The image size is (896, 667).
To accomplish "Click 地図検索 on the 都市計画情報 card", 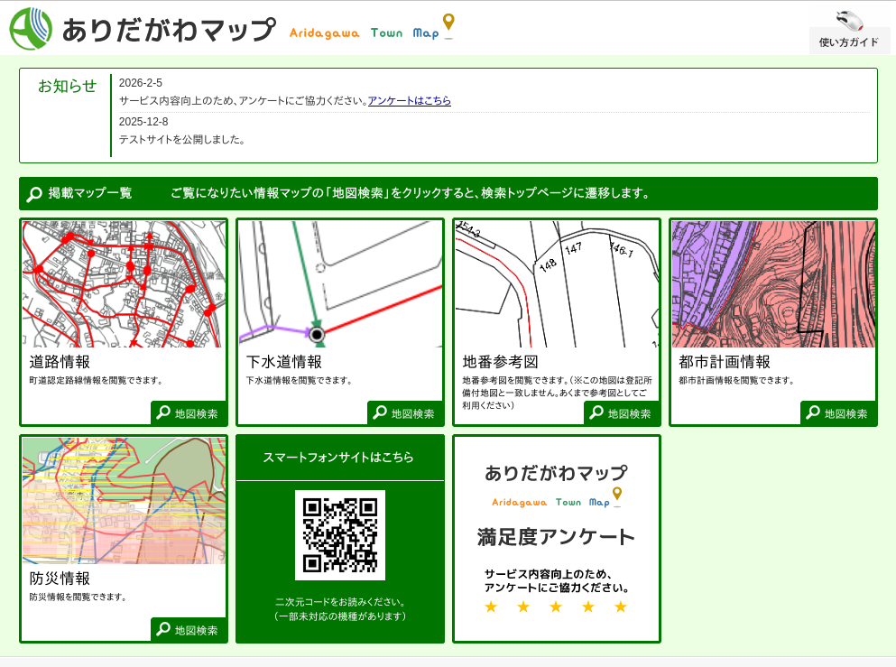I will pyautogui.click(x=840, y=412).
